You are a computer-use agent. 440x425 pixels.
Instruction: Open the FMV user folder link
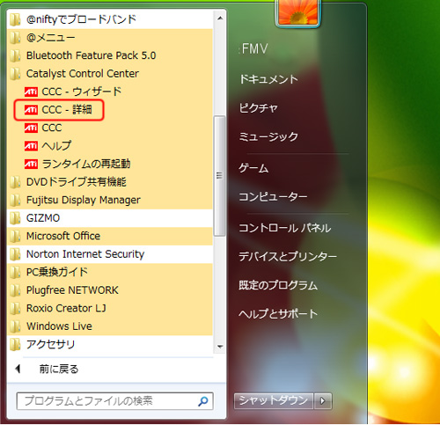pos(254,48)
